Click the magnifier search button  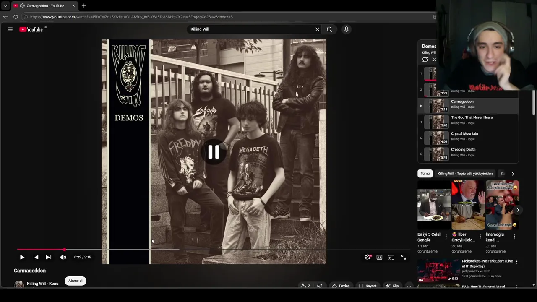pyautogui.click(x=329, y=29)
